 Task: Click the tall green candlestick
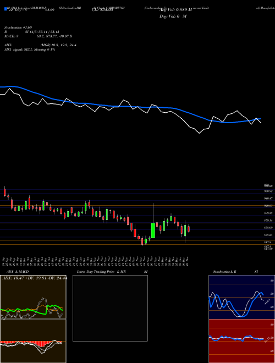[x=153, y=230]
